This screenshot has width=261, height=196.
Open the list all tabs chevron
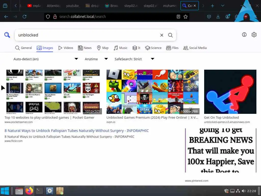[x=223, y=6]
